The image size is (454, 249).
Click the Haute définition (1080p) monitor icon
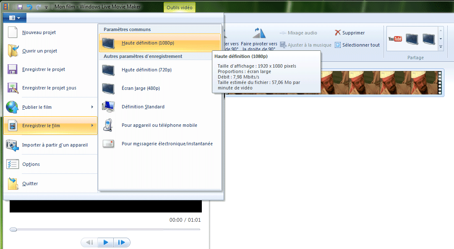pyautogui.click(x=108, y=43)
